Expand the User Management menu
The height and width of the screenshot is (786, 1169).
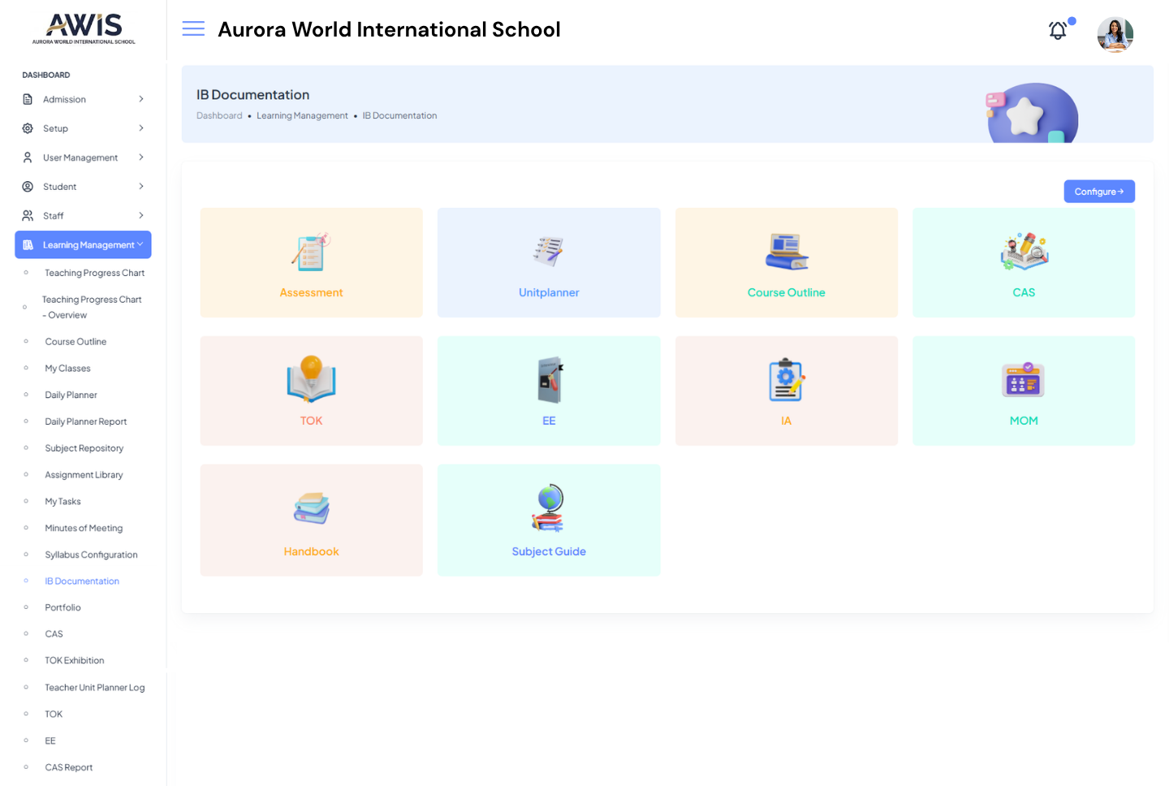point(83,158)
